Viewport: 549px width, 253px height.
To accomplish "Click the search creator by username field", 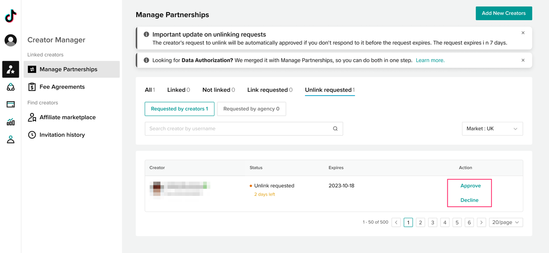I will (238, 129).
